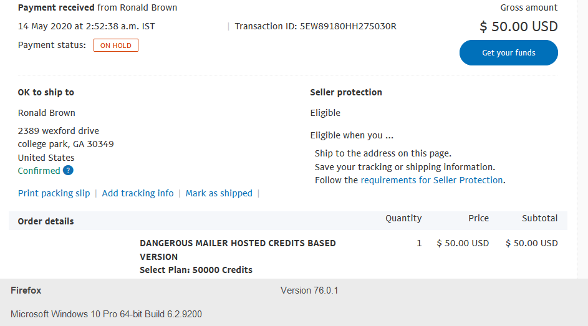Open requirements for Seller Protection link
This screenshot has width=588, height=326.
(x=431, y=180)
